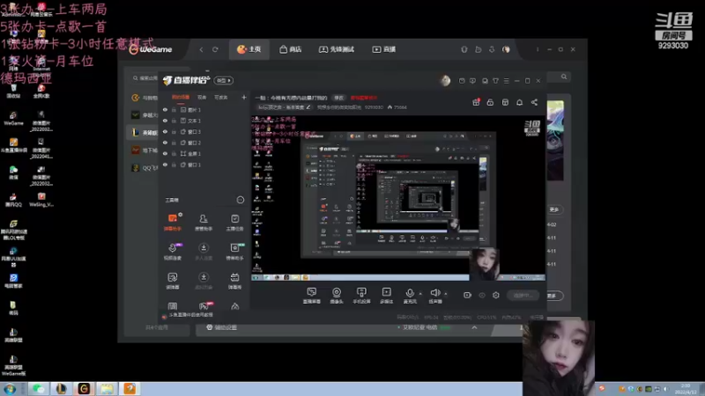This screenshot has width=705, height=396.
Task: Click the 修改 button beside stream title
Action: [x=339, y=98]
